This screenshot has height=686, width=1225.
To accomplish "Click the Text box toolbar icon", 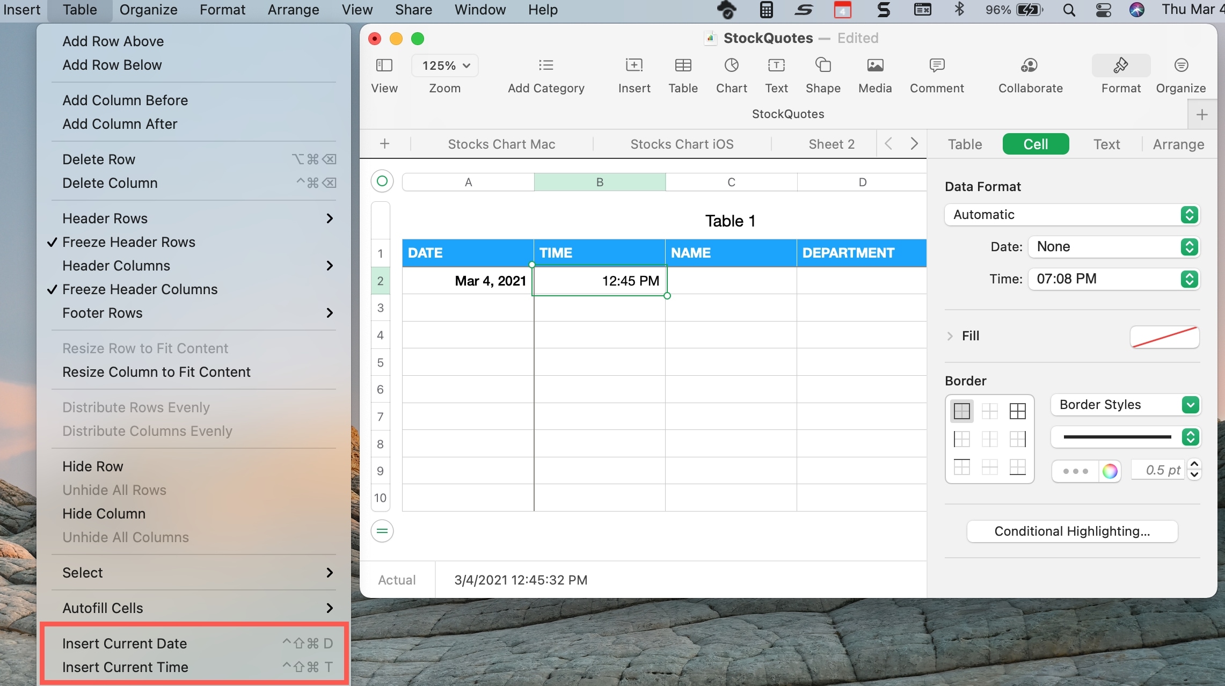I will [776, 65].
